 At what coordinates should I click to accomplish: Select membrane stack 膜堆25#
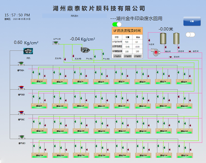pos(40,155)
